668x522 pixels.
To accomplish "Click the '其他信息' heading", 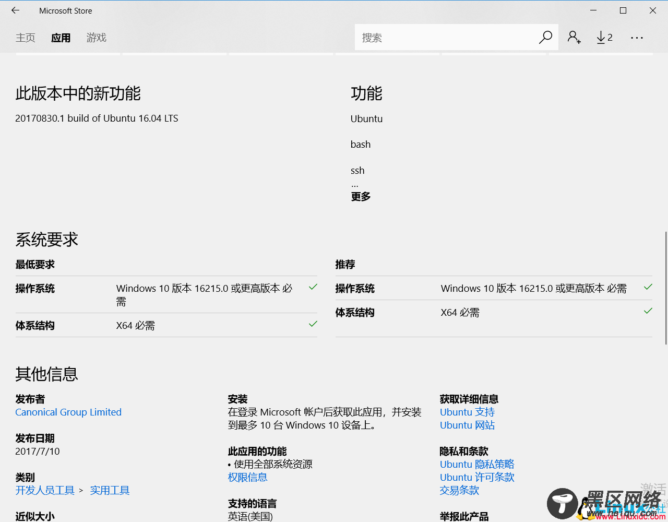I will pyautogui.click(x=46, y=374).
